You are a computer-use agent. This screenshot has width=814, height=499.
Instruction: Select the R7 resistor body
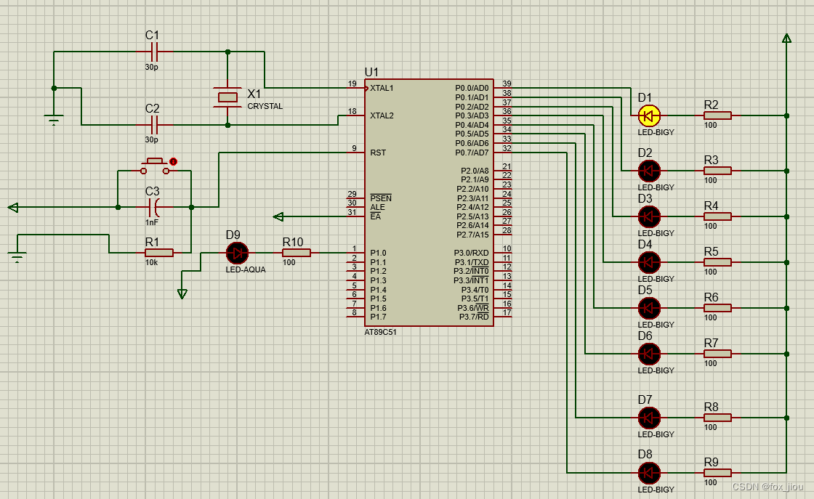717,354
